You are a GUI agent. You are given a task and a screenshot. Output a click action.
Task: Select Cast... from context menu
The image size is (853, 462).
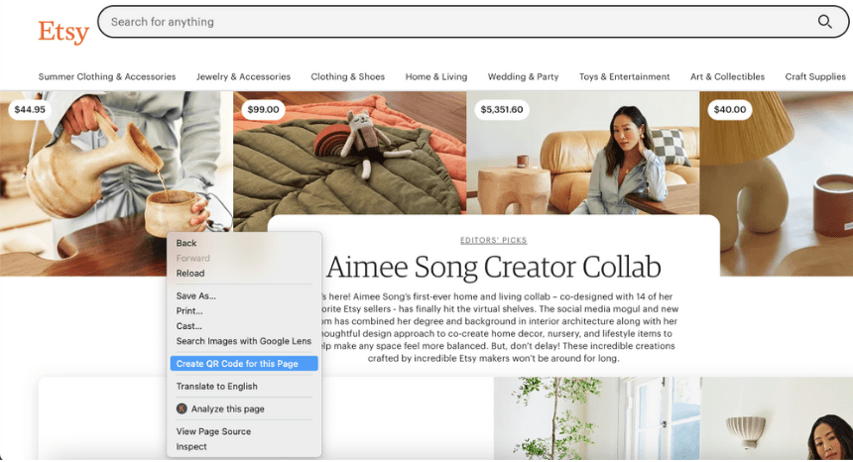(x=244, y=326)
